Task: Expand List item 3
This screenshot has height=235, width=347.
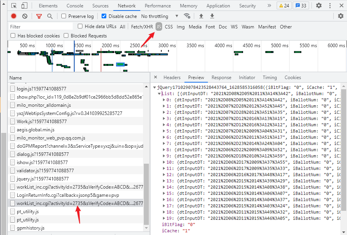Action: click(x=164, y=118)
